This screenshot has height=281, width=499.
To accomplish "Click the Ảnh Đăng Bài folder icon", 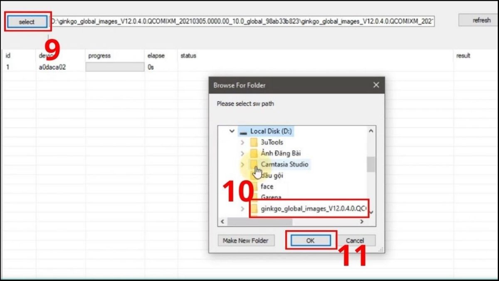I will (x=254, y=153).
